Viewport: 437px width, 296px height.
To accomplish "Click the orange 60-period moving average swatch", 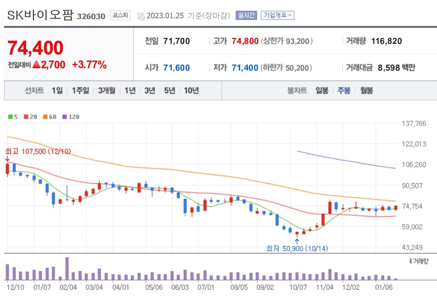I will point(45,117).
